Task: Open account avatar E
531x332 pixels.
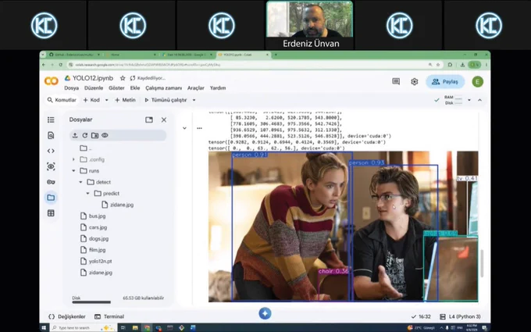Action: point(477,82)
